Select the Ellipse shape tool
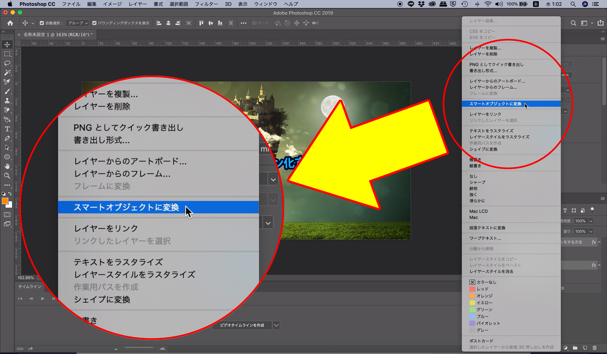Image resolution: width=607 pixels, height=354 pixels. point(7,157)
